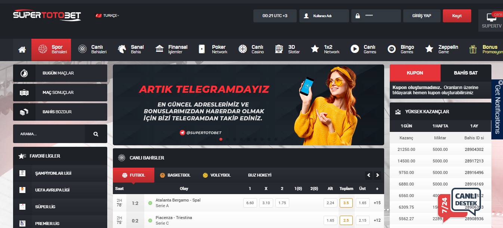
Task: Select draw odds 3.10 Atalanta - Spal
Action: [x=266, y=203]
